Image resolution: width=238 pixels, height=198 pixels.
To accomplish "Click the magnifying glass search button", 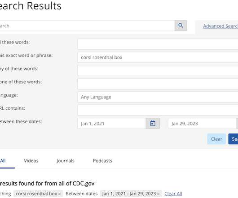I will click(181, 26).
